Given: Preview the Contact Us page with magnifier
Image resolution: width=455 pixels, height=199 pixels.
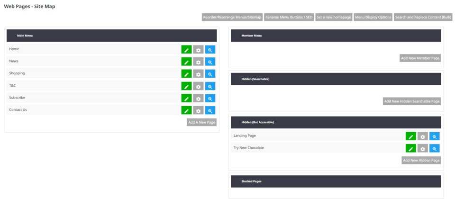Looking at the screenshot, I should coord(210,110).
